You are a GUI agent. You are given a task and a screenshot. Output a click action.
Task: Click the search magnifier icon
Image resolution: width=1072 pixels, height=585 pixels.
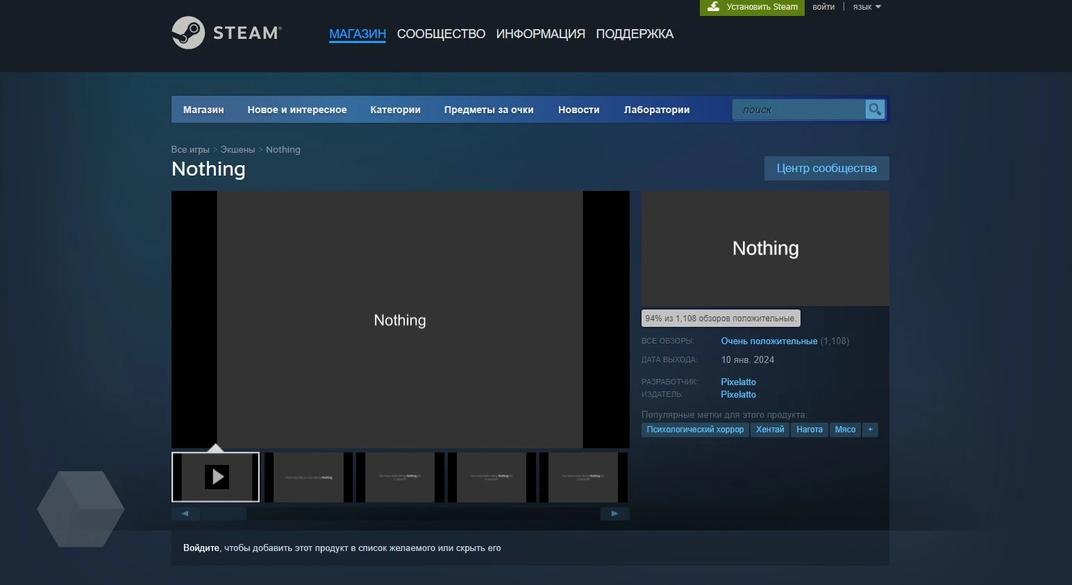(875, 110)
